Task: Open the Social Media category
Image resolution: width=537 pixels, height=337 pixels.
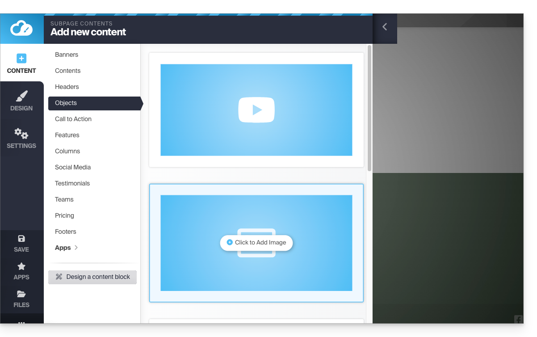Action: [73, 167]
